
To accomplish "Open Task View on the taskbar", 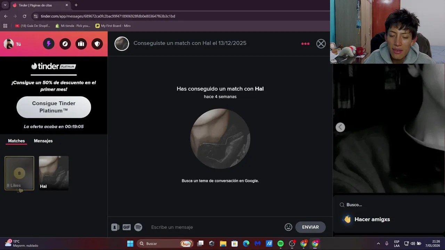I will pos(200,244).
